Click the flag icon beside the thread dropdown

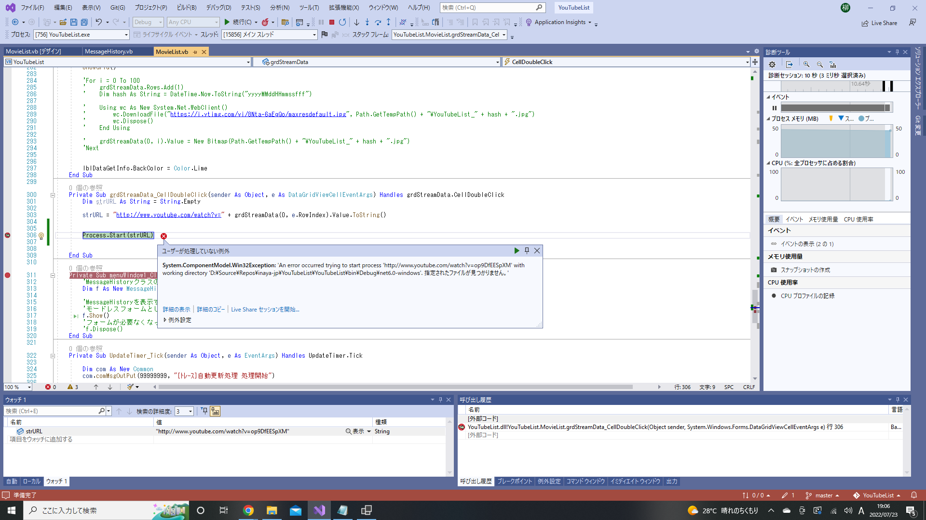[325, 35]
